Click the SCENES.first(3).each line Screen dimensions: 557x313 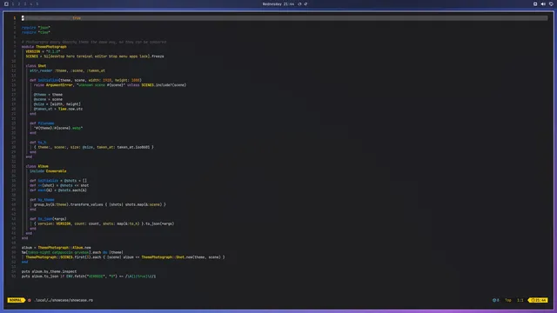pos(125,257)
